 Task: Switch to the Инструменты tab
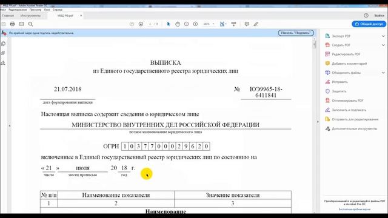point(30,16)
